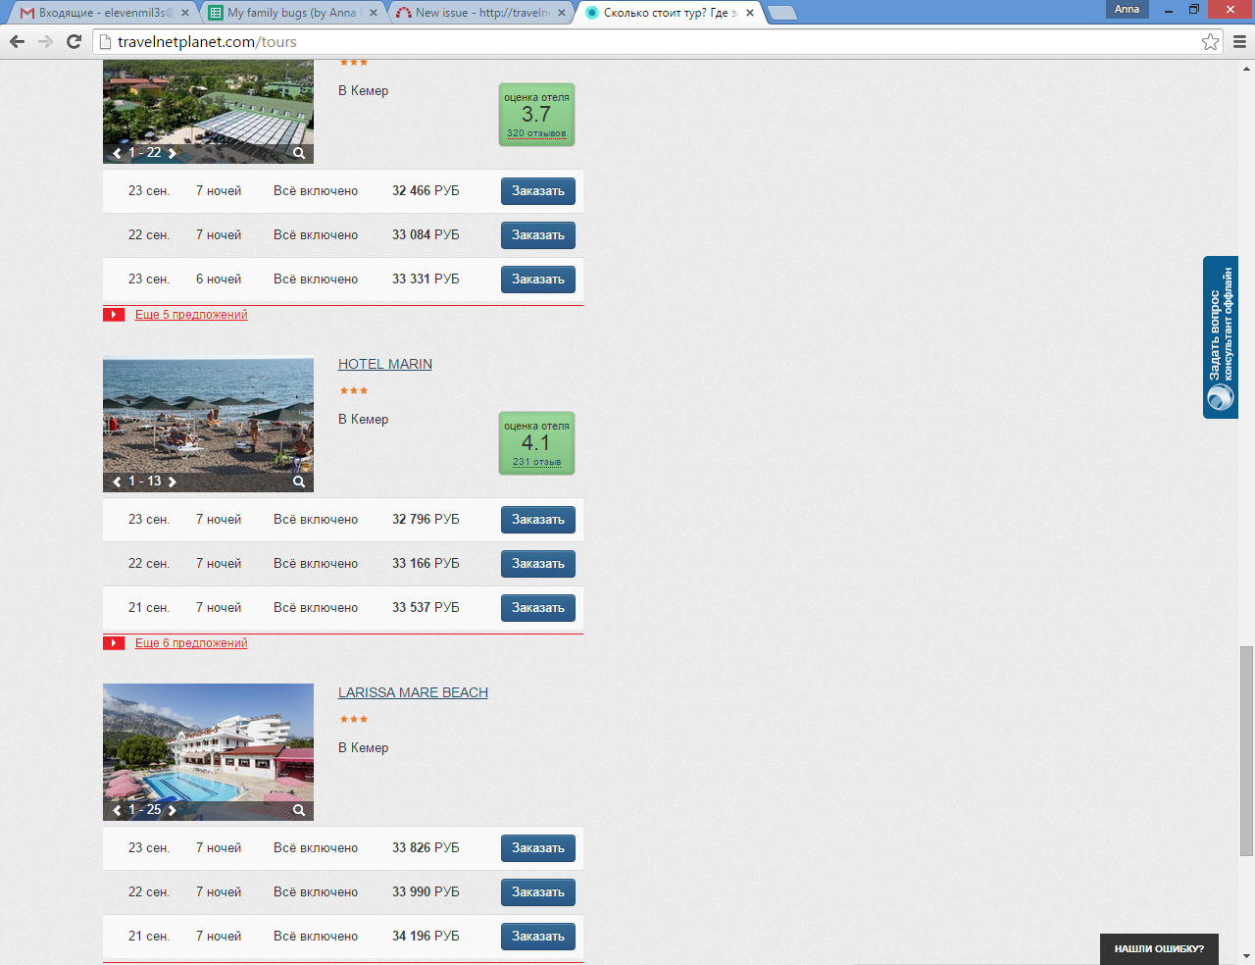Close the New issue tab
The image size is (1255, 965).
562,13
